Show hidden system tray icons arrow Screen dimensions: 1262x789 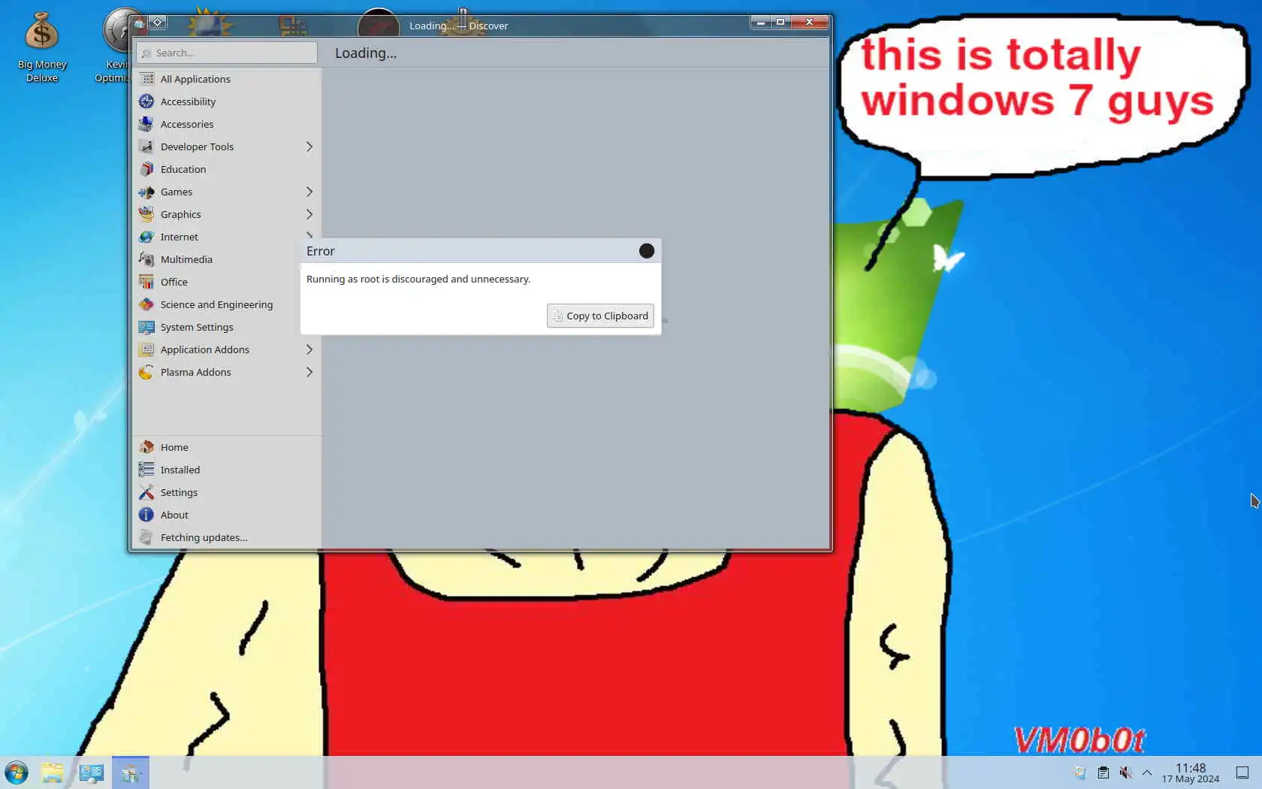1147,772
